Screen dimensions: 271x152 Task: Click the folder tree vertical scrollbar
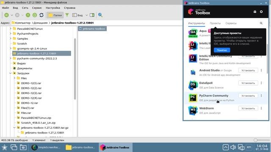click(x=75, y=69)
